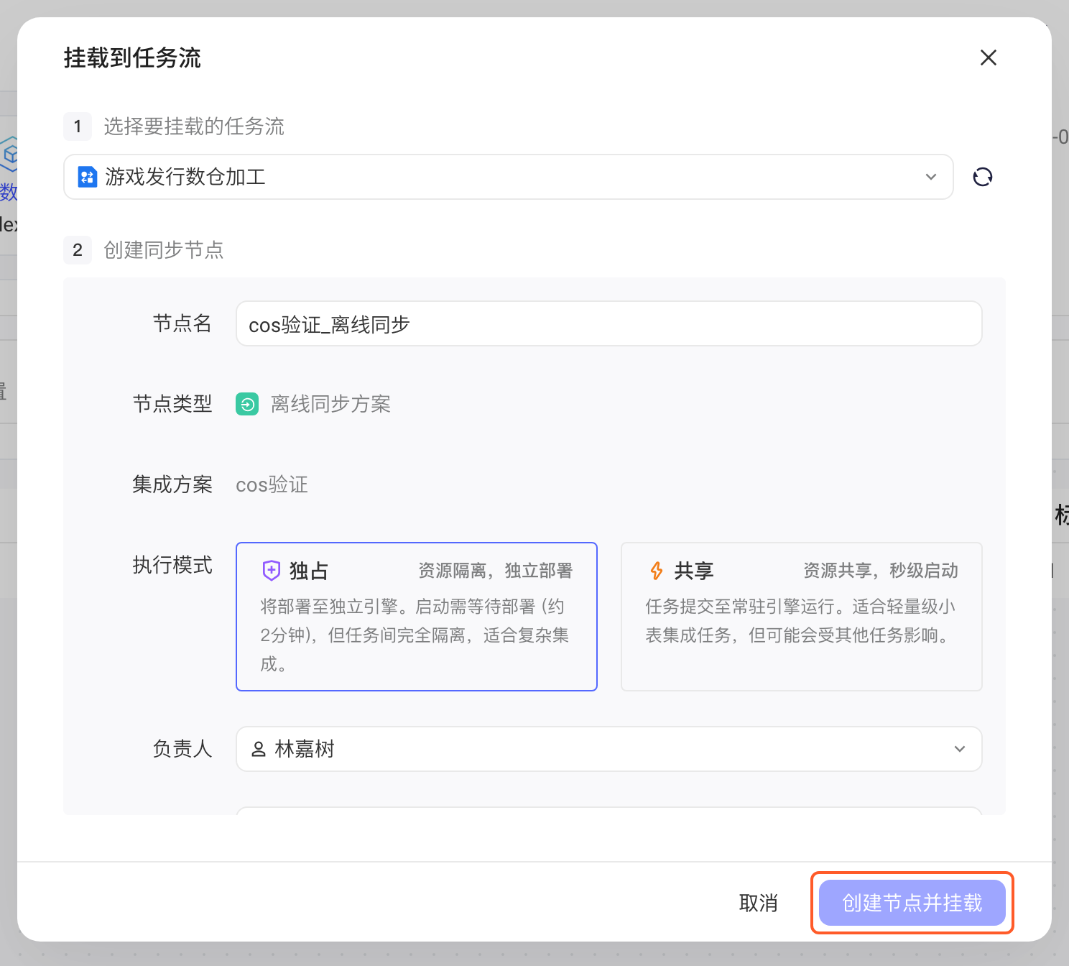Click the 创建节点并挂载 button

(x=912, y=903)
